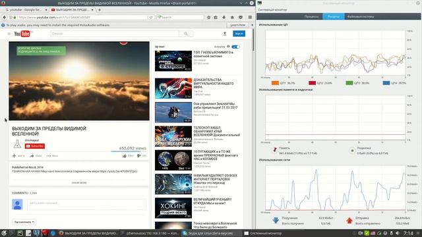Close the 'youtube - Google Se...' tab
This screenshot has width=422, height=237.
tap(46, 10)
